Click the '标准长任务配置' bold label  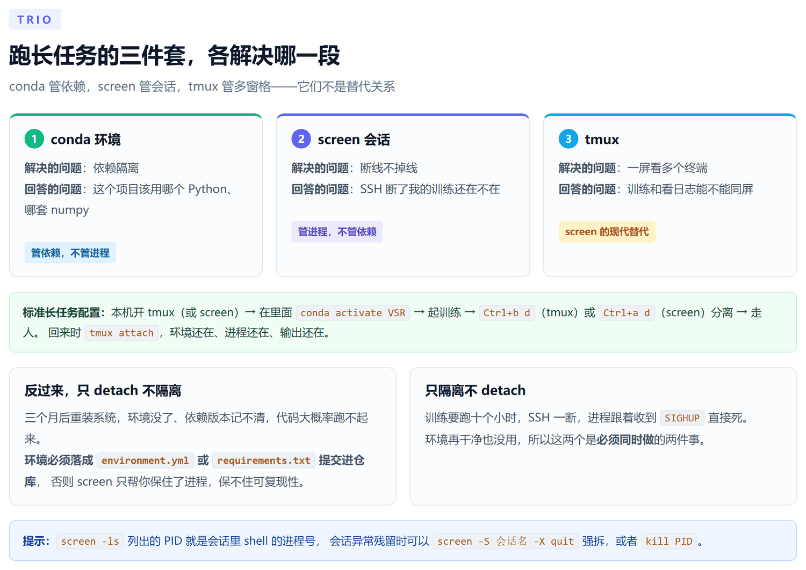click(x=64, y=312)
